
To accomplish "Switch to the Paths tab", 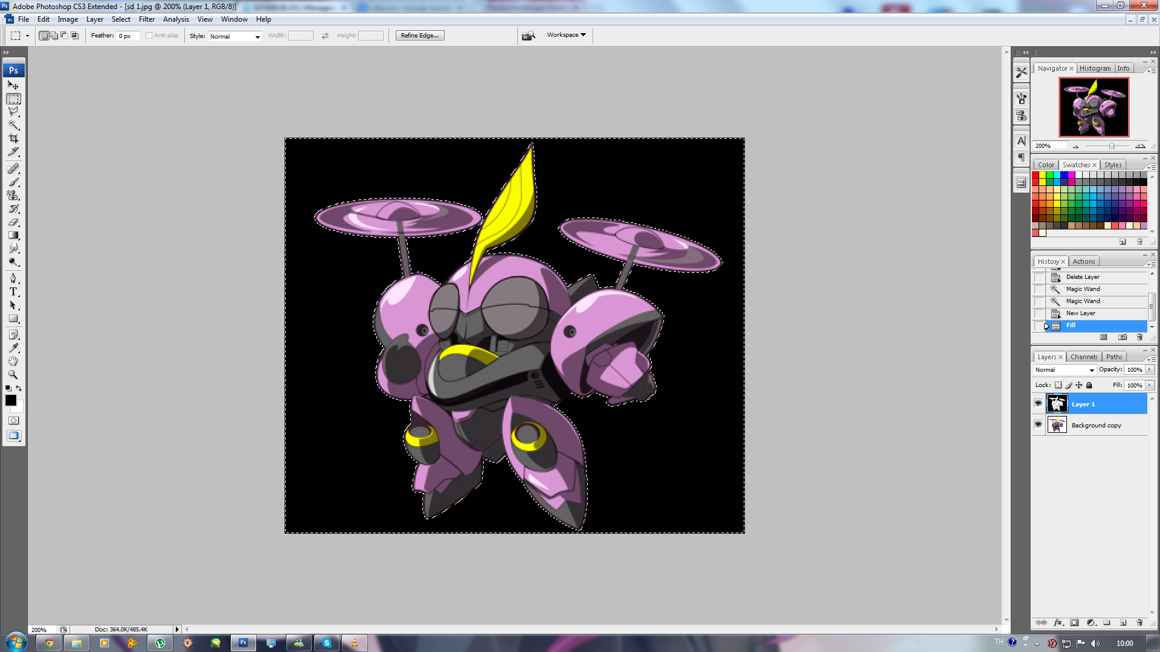I will point(1114,357).
